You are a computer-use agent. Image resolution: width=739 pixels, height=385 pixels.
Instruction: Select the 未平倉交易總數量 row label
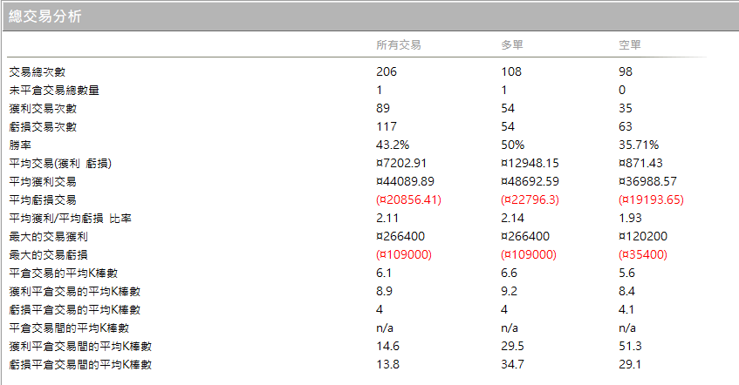(54, 91)
